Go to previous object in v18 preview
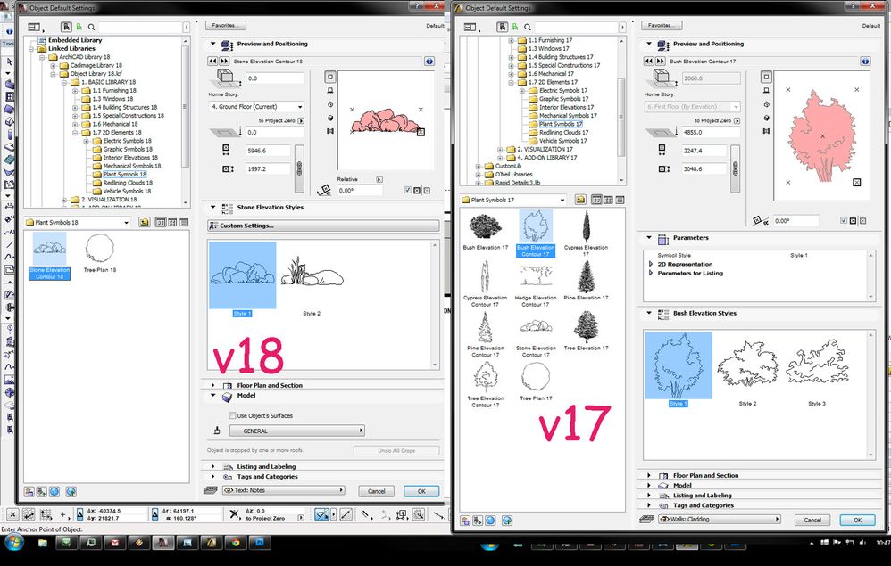891x566 pixels. [x=213, y=61]
